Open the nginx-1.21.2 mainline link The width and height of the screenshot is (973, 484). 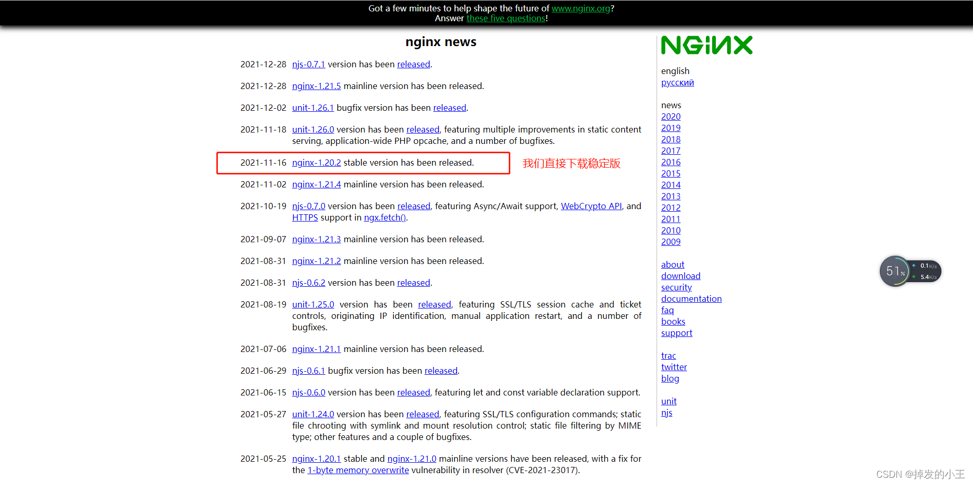tap(316, 261)
